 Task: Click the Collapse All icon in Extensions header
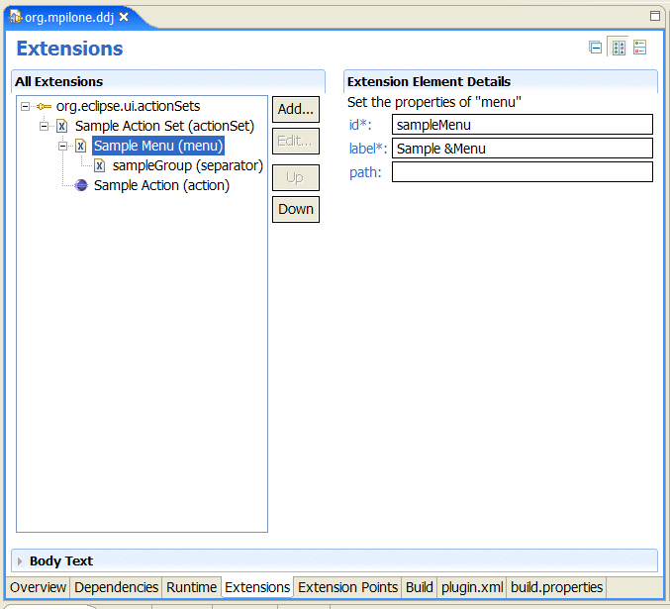pyautogui.click(x=595, y=48)
